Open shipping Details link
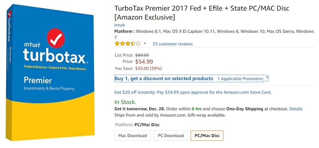319x148 pixels. pyautogui.click(x=296, y=109)
